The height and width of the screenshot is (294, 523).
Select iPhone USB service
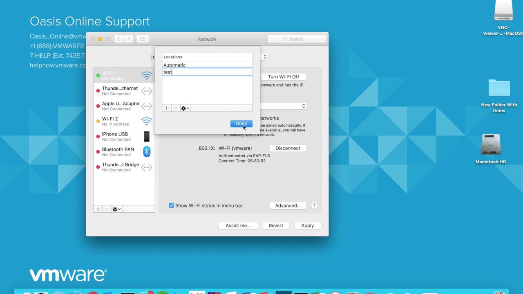click(x=124, y=137)
